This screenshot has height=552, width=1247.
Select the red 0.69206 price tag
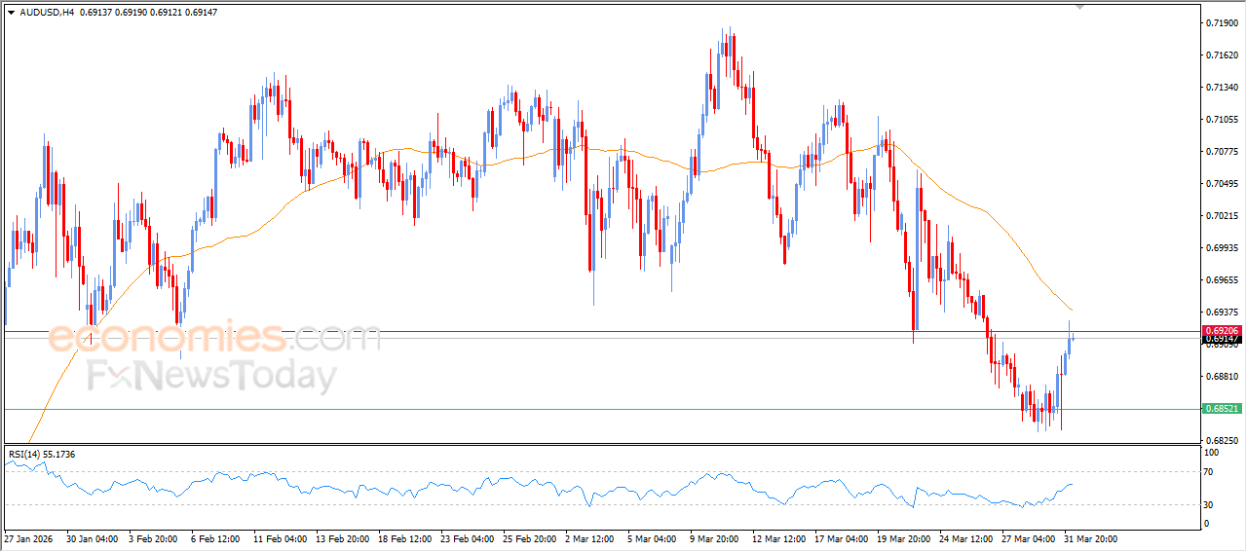point(1222,331)
